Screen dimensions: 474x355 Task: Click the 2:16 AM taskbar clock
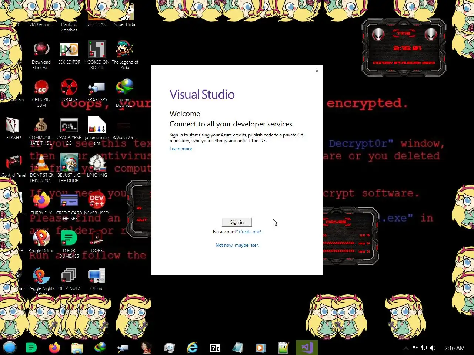[454, 348]
